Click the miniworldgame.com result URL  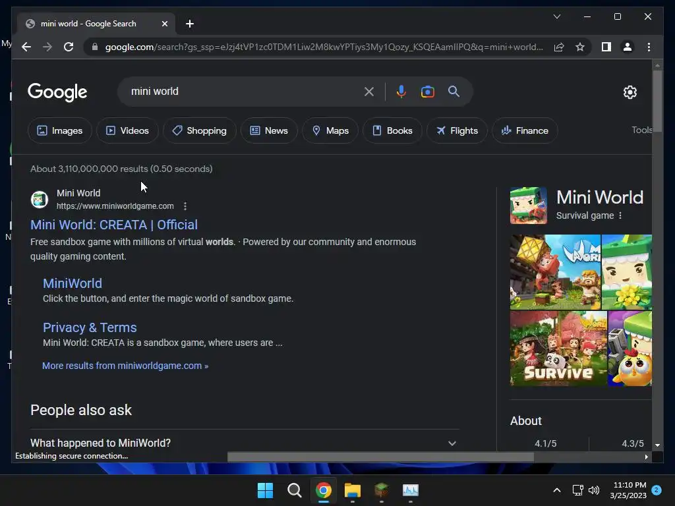(x=115, y=206)
